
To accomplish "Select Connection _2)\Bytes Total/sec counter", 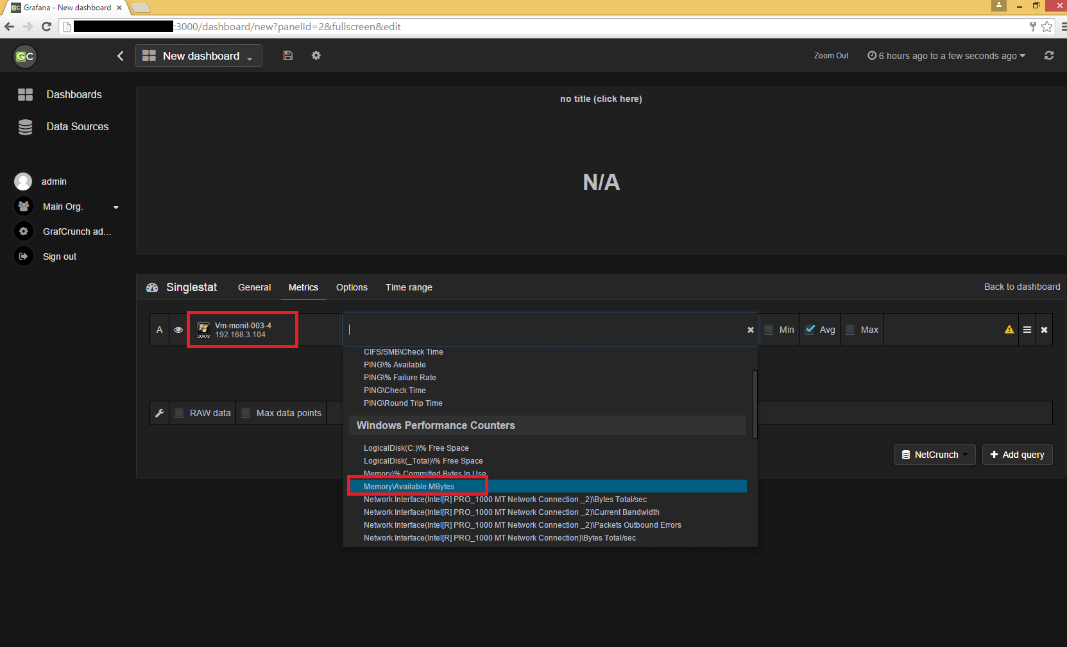I will coord(505,500).
